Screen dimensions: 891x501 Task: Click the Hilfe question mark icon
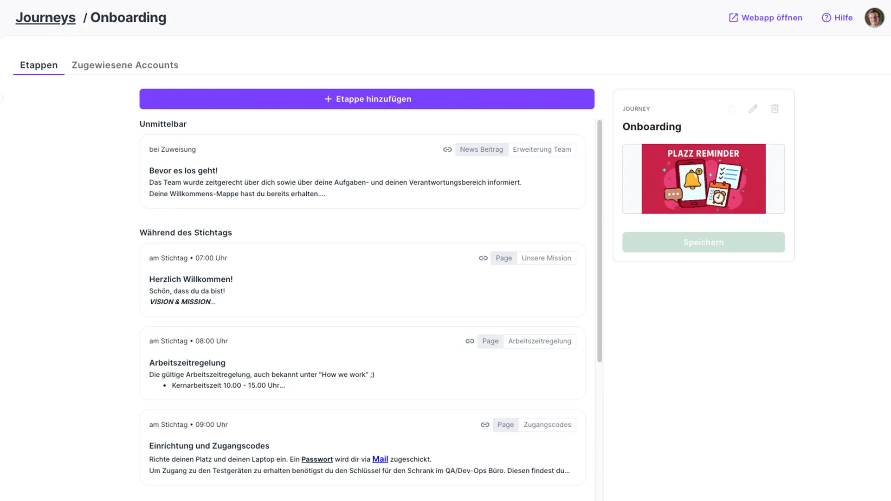826,18
